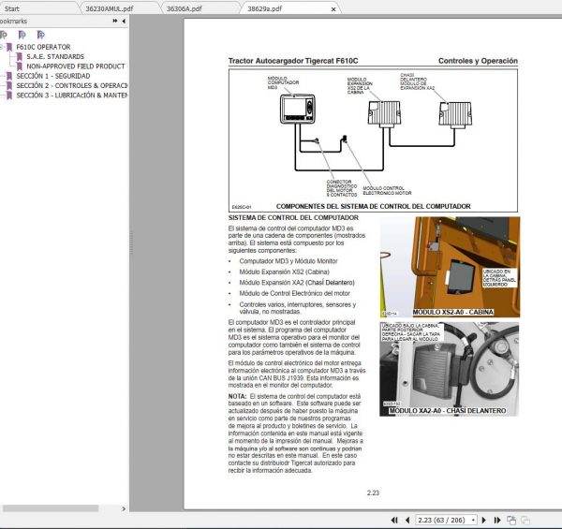562x529 pixels.
Task: Close the 38629a.pdf tab
Action: pos(333,9)
